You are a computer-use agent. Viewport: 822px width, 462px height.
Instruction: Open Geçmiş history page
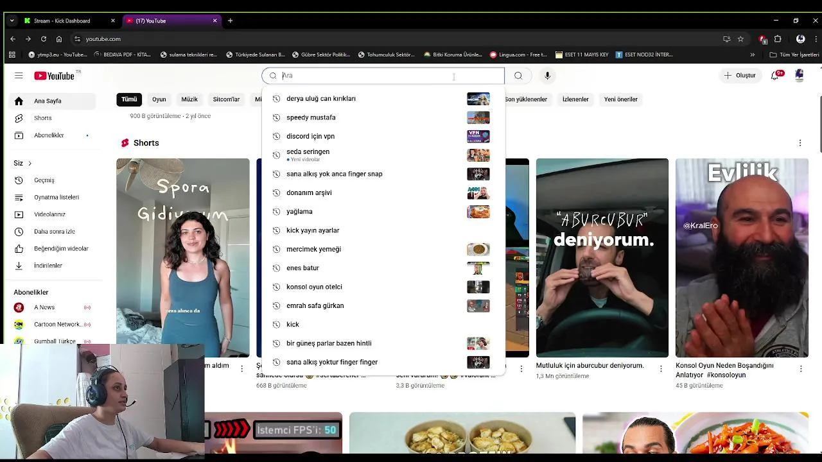(x=51, y=180)
